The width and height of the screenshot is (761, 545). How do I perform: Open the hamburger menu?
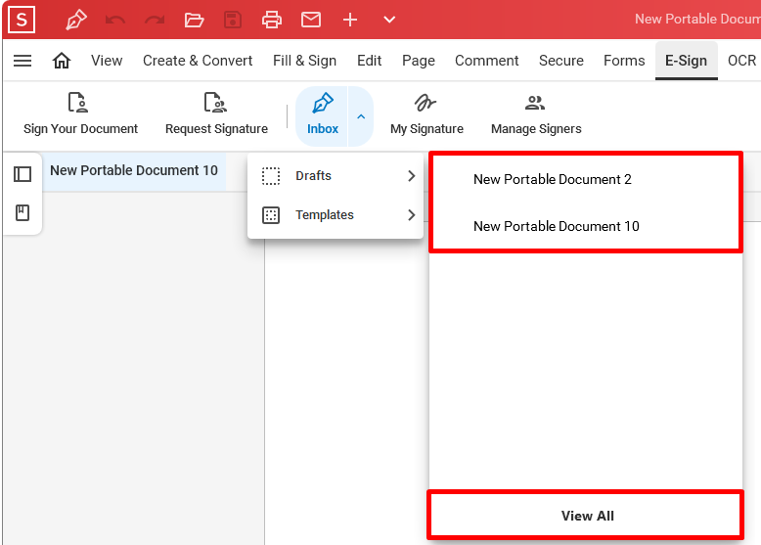pyautogui.click(x=22, y=61)
